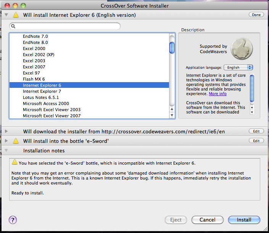Click the software list scroll down arrow
Screen dimensions: 269x233
[x=172, y=115]
